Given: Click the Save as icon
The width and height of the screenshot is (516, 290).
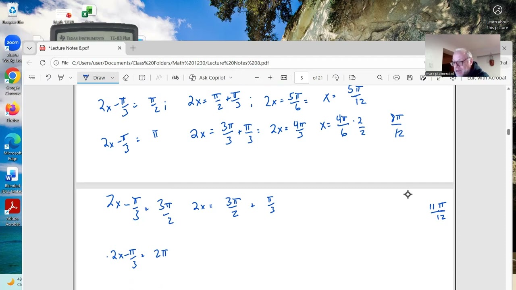Looking at the screenshot, I should 423,78.
